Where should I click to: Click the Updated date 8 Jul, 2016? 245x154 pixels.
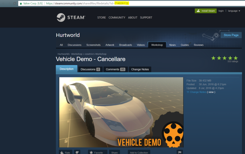(211, 88)
